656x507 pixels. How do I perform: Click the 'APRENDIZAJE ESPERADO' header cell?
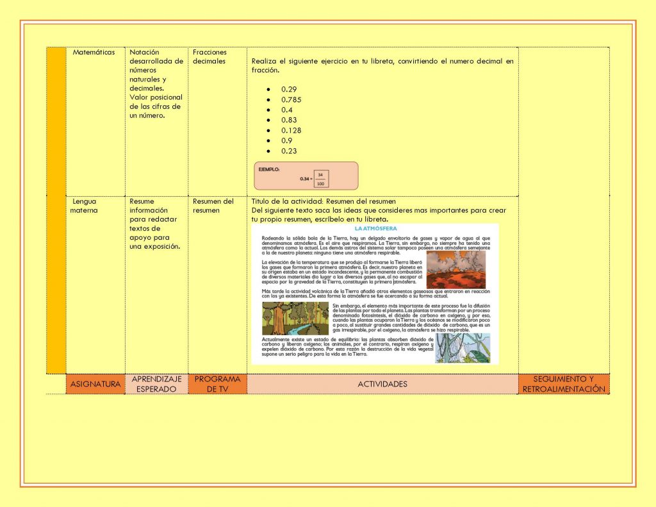(x=156, y=384)
